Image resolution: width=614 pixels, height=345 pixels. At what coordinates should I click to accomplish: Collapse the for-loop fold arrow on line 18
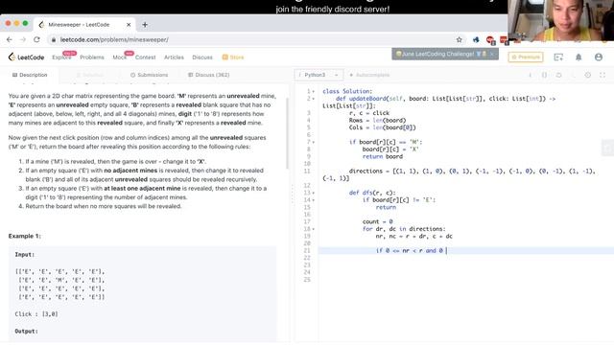314,229
